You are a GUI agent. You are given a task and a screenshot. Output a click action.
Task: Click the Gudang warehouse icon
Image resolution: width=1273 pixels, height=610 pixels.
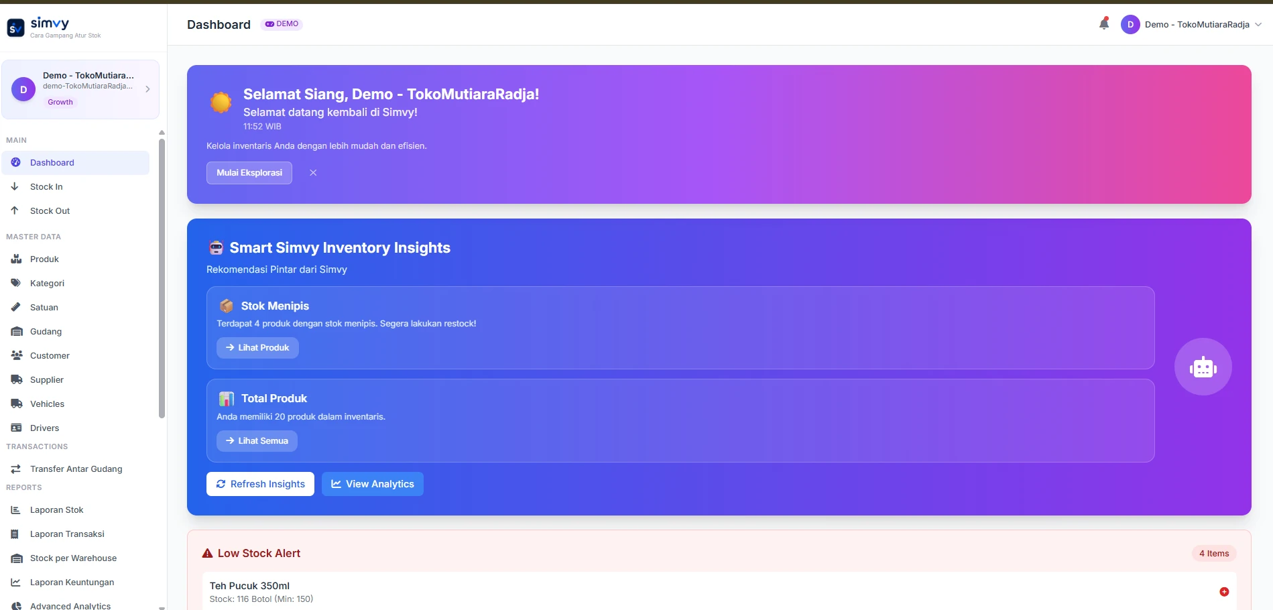(x=17, y=332)
